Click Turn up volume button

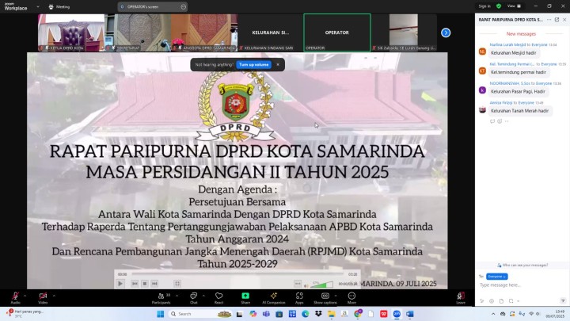[254, 65]
